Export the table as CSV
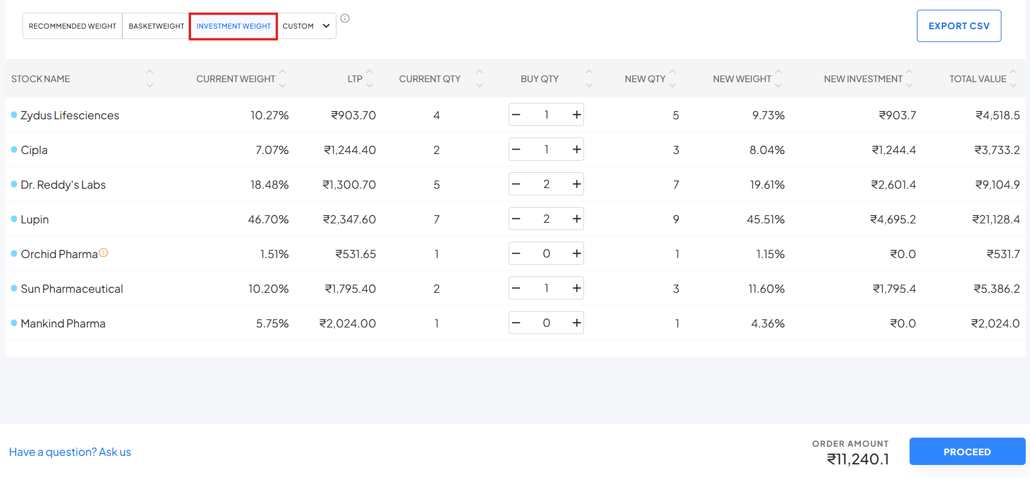 [958, 26]
